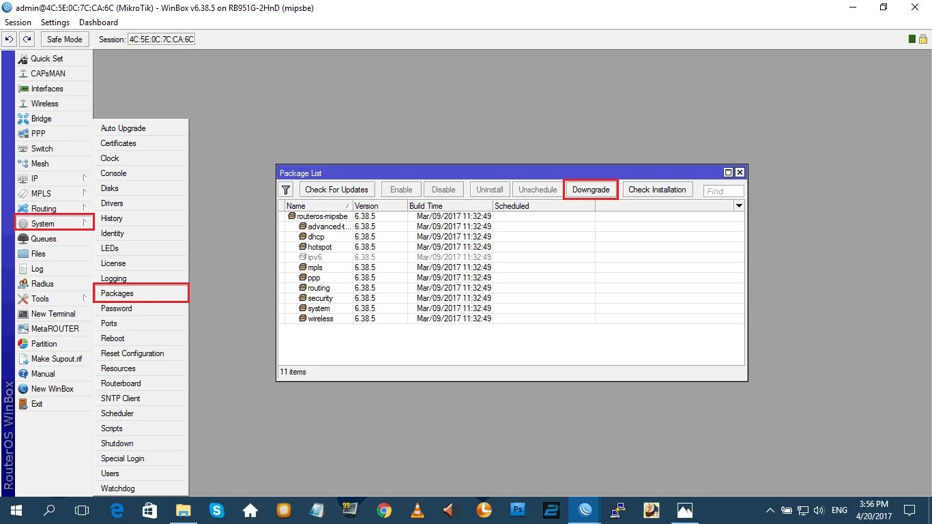Screen dimensions: 932x524
Task: Click the Session address field
Action: click(x=161, y=40)
